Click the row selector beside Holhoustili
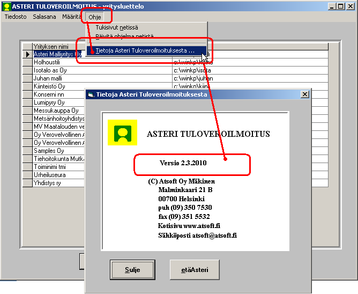The height and width of the screenshot is (294, 358). click(x=27, y=62)
